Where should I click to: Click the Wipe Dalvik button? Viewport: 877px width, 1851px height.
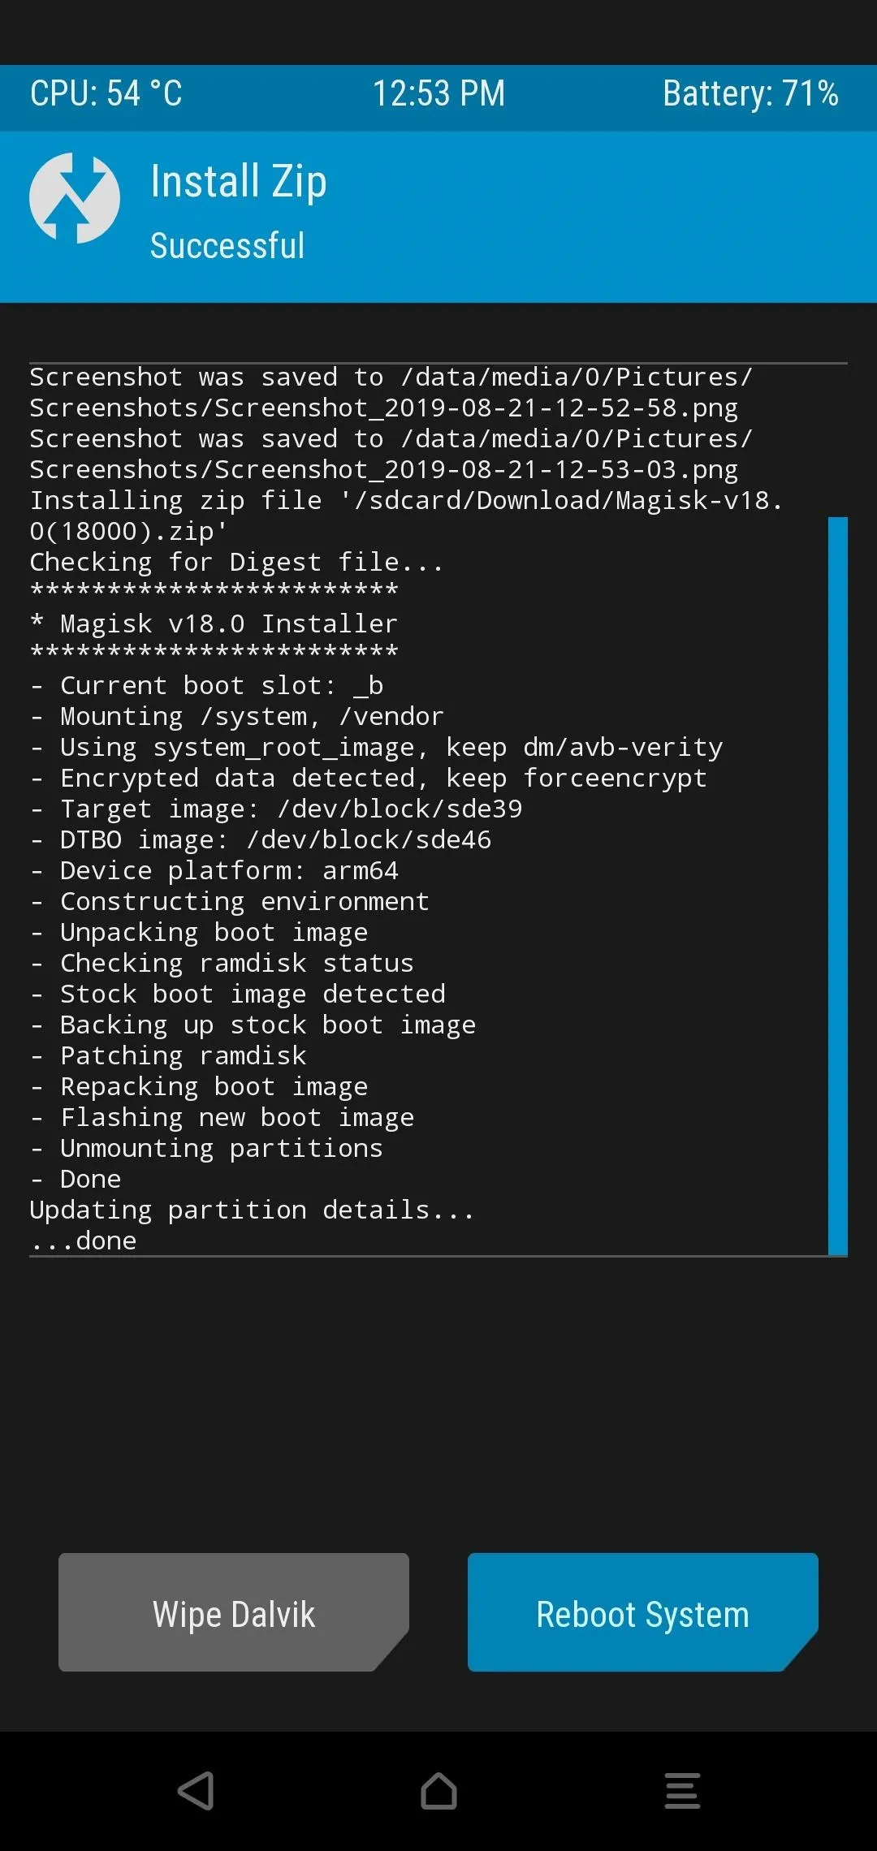(x=234, y=1612)
